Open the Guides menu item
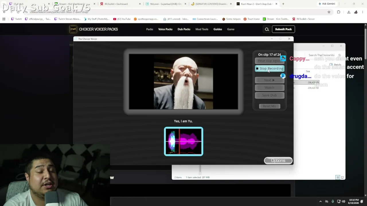 click(218, 29)
